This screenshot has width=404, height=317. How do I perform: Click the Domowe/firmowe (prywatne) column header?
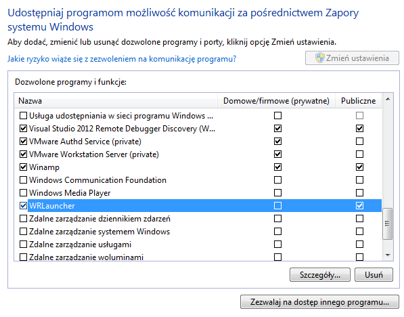pos(276,101)
